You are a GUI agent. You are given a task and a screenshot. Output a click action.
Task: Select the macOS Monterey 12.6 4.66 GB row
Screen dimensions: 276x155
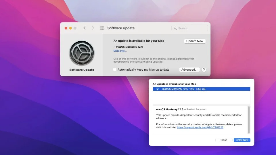pos(202,89)
